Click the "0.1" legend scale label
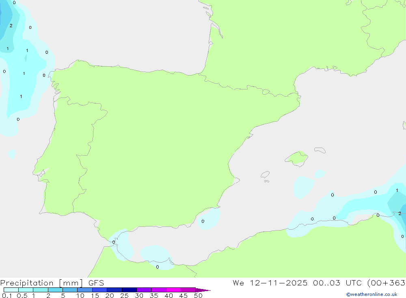Screen dimensions: 406x298 [x=7, y=296]
